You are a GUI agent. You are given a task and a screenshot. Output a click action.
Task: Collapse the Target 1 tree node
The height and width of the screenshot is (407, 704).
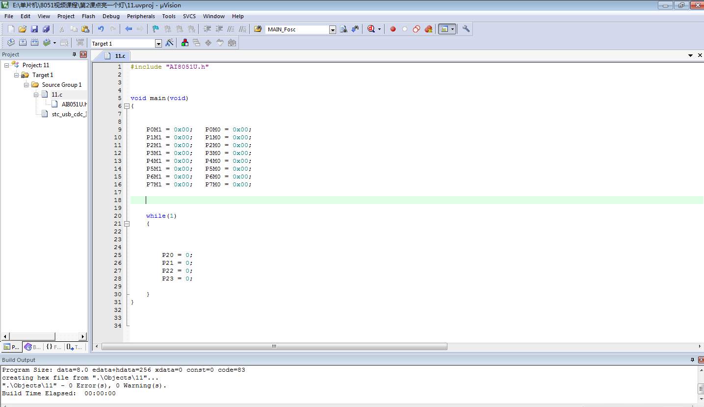tap(17, 75)
